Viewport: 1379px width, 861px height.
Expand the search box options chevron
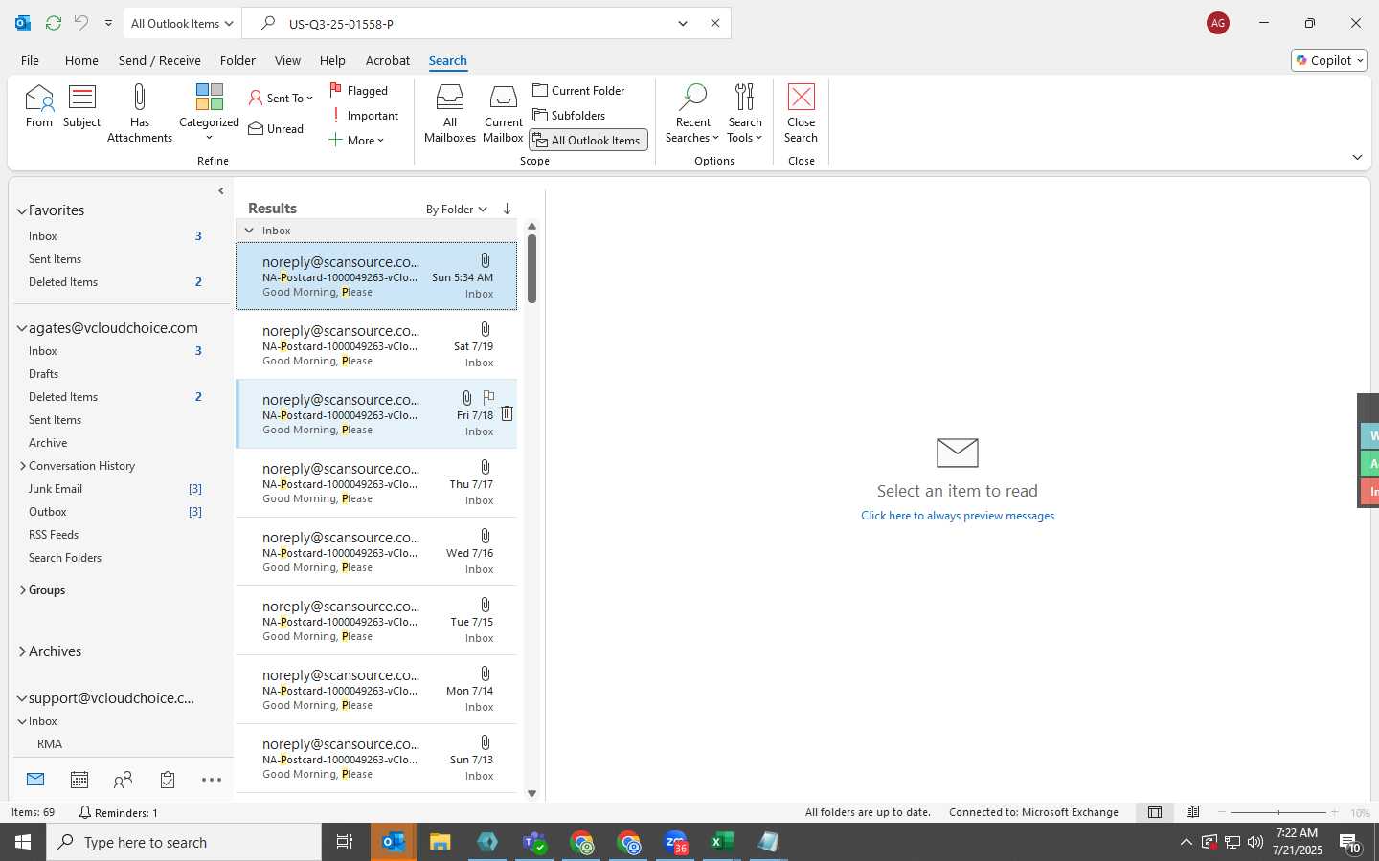tap(683, 23)
